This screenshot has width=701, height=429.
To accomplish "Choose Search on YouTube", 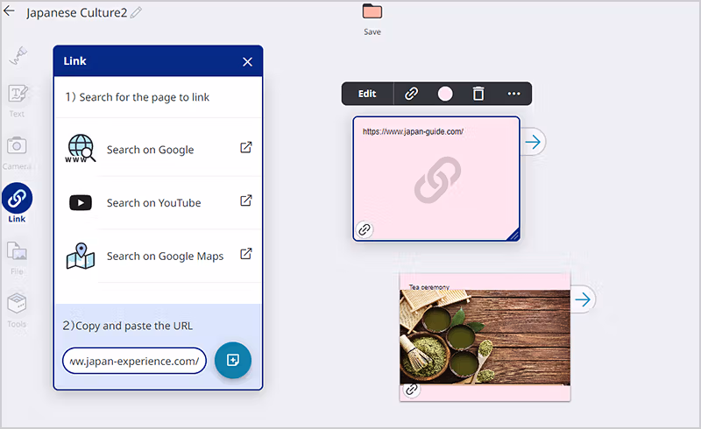I will pyautogui.click(x=153, y=203).
